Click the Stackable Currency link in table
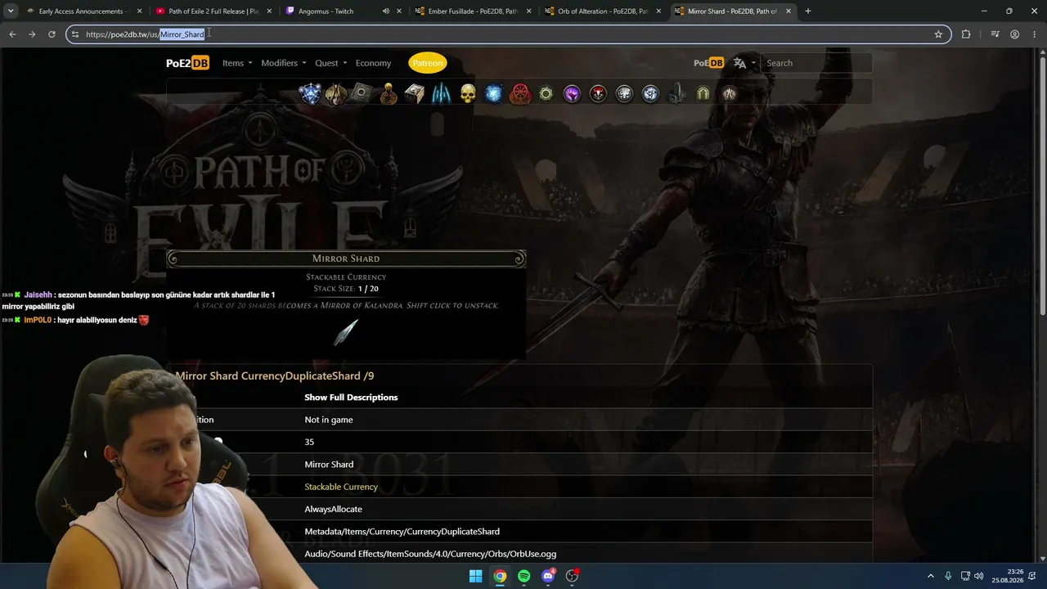The height and width of the screenshot is (589, 1047). 341,487
